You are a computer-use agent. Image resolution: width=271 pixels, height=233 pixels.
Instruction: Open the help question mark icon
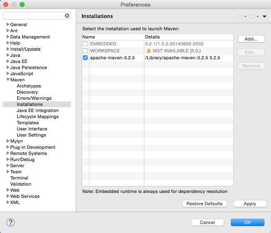[x=11, y=222]
